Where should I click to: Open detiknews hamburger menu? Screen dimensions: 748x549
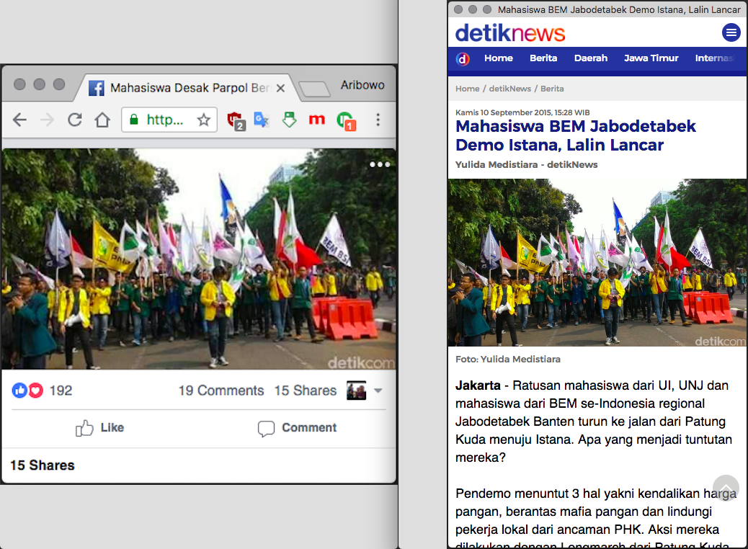[731, 32]
